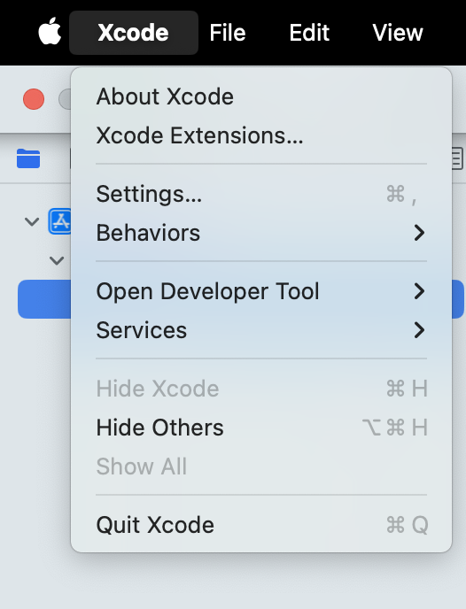
Task: Collapse the top-level project disclosure chevron
Action: pyautogui.click(x=32, y=222)
